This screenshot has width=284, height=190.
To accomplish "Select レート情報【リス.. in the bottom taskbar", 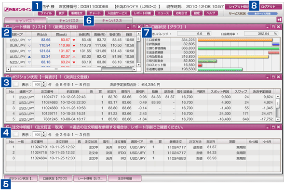I will click(90, 178).
